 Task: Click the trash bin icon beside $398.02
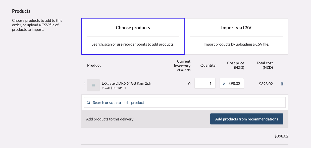click(282, 84)
